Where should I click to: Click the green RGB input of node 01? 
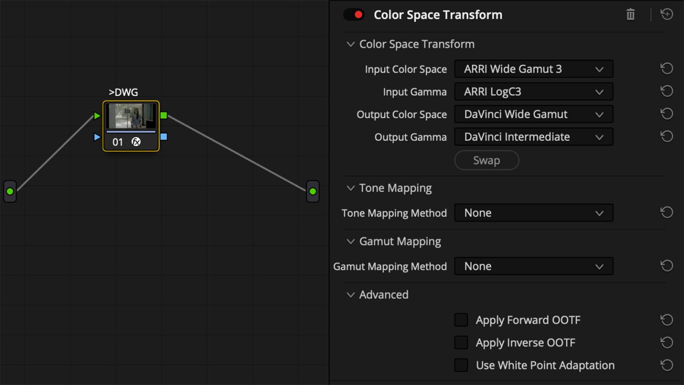coord(97,115)
